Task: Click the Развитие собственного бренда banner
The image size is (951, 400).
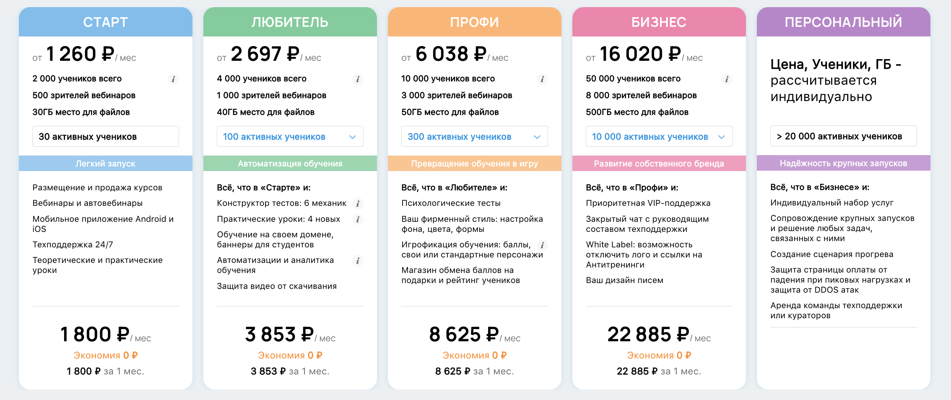Action: tap(659, 164)
